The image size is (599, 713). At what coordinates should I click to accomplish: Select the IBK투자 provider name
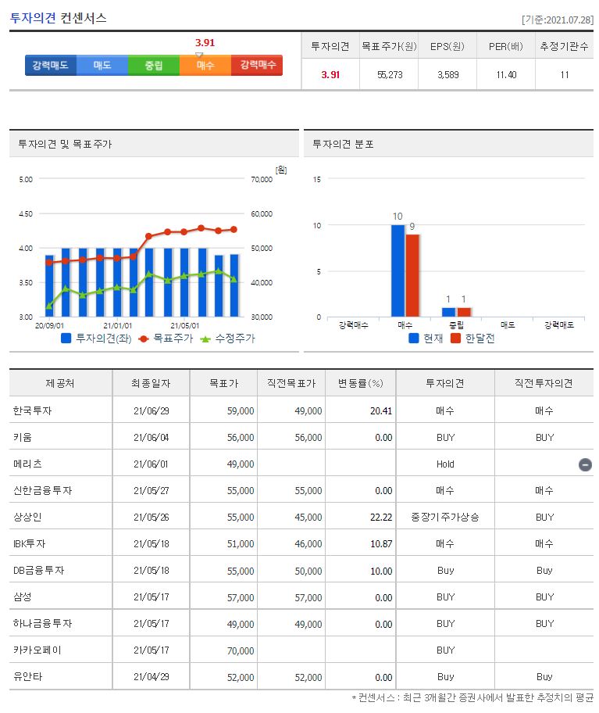[29, 544]
